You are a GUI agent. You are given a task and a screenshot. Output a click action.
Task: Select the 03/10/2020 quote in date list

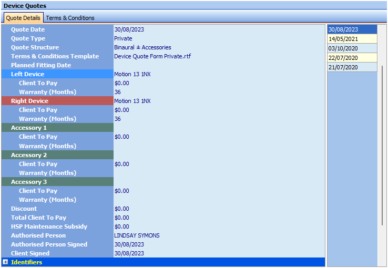point(352,48)
